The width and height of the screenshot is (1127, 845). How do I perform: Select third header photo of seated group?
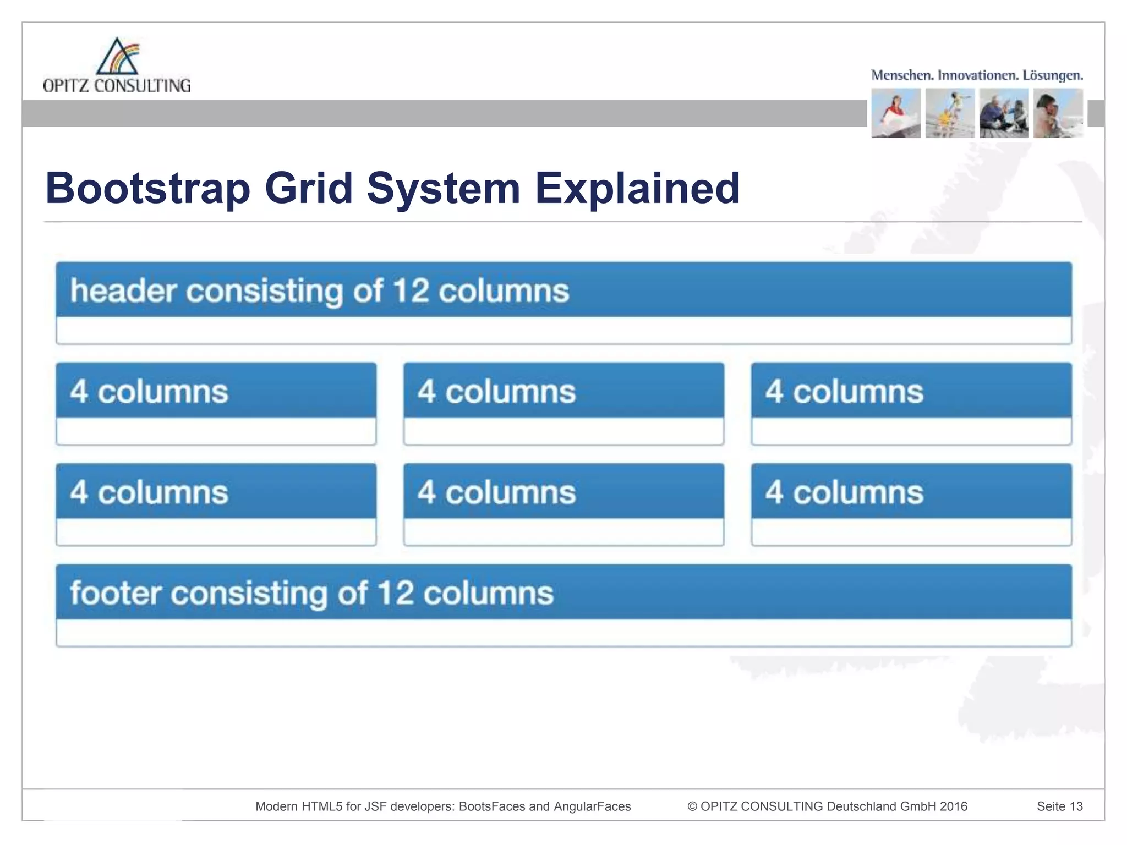[1004, 113]
